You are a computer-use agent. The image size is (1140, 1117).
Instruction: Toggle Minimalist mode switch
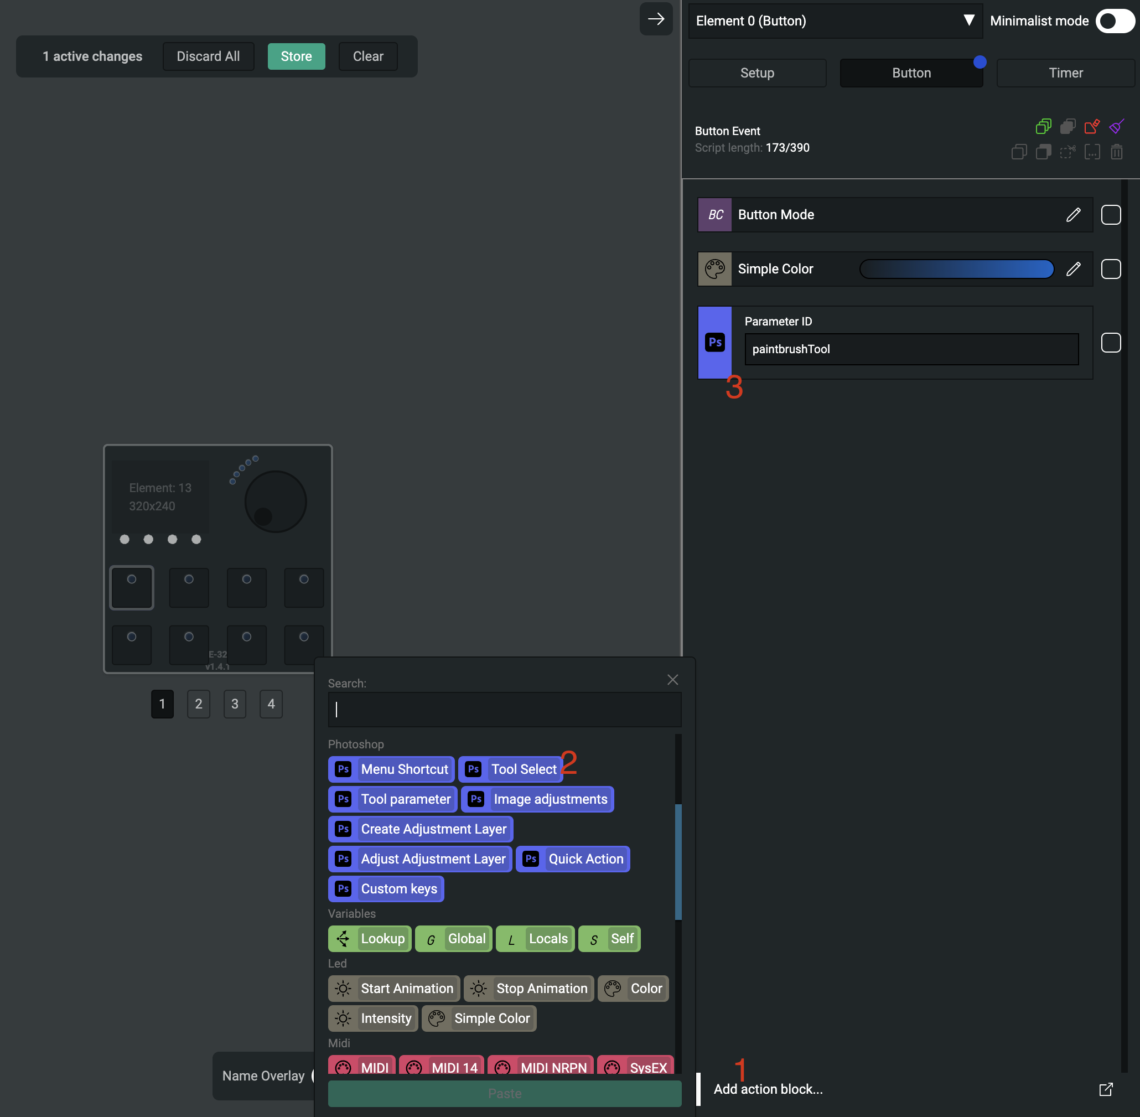pyautogui.click(x=1115, y=21)
